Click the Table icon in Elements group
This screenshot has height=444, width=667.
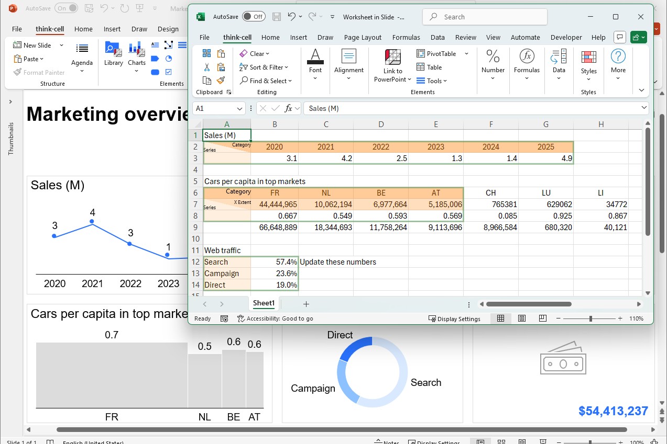[429, 67]
